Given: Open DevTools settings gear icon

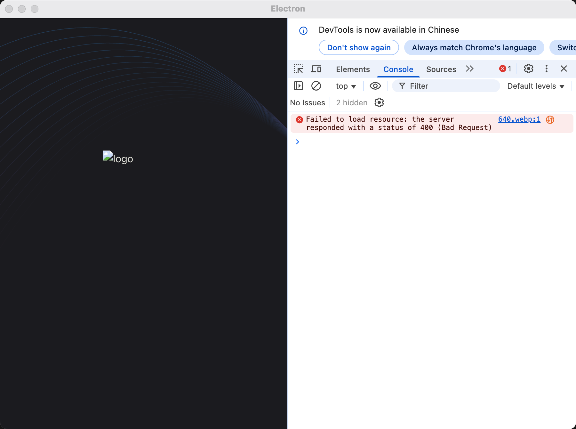Looking at the screenshot, I should point(528,69).
